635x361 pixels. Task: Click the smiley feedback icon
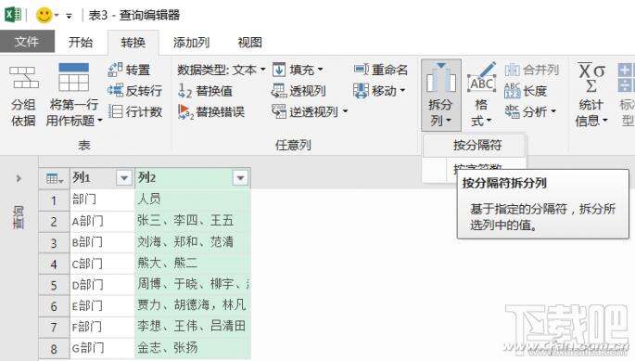coord(44,16)
